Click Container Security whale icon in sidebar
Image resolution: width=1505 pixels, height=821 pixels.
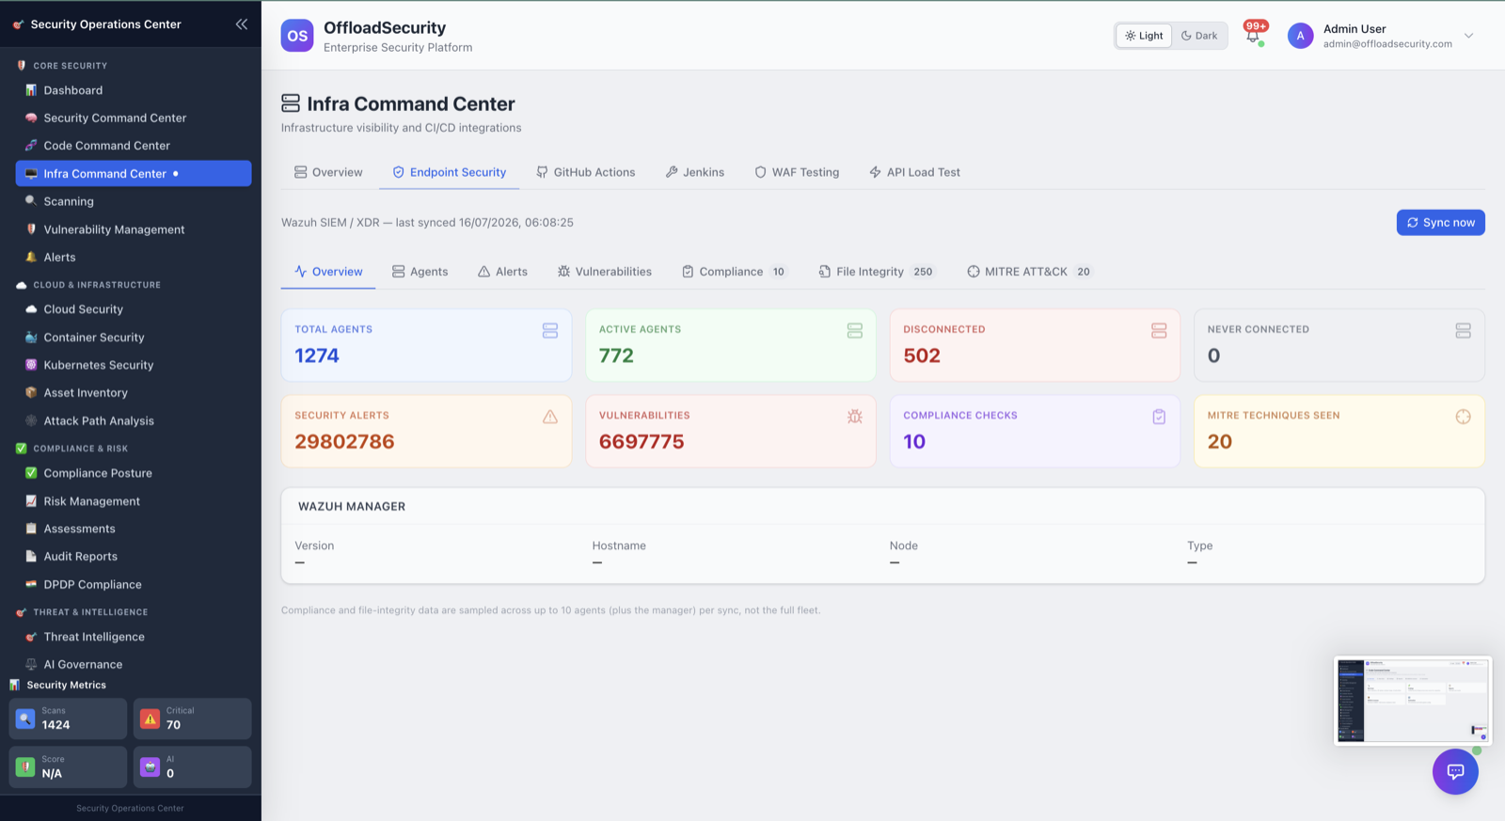coord(31,337)
